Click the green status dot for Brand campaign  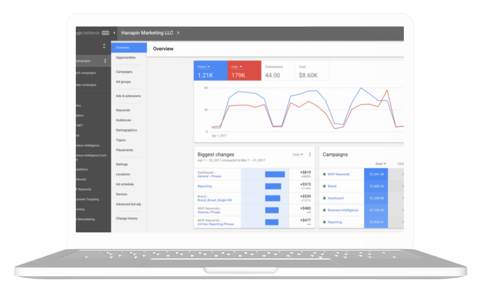[x=324, y=186]
